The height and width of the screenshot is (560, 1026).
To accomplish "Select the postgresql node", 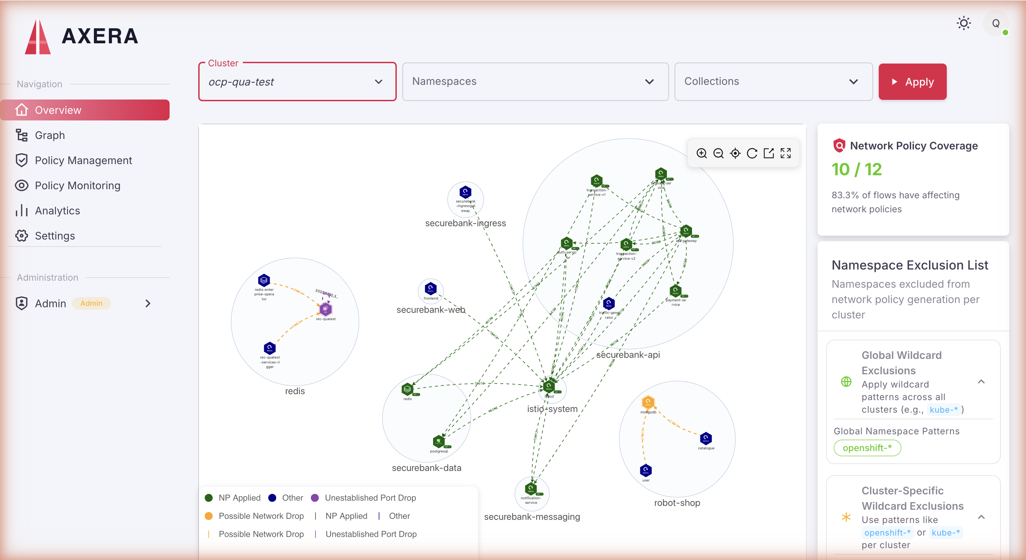I will tap(439, 441).
